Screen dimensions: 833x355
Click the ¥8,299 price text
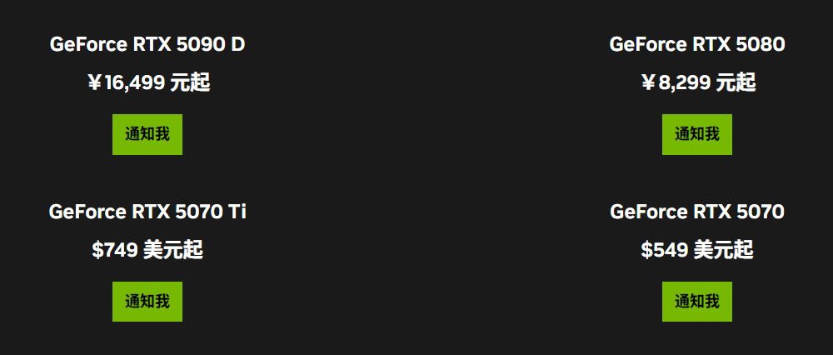[676, 82]
